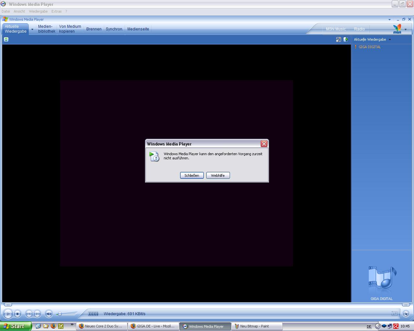Stop playback with the Stop button
The height and width of the screenshot is (331, 414).
pos(18,314)
